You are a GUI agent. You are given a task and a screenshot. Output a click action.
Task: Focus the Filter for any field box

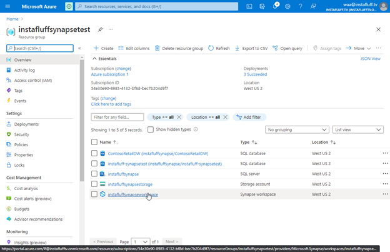click(x=117, y=117)
